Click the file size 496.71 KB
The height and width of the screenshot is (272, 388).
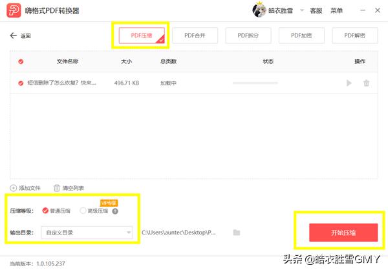(127, 83)
